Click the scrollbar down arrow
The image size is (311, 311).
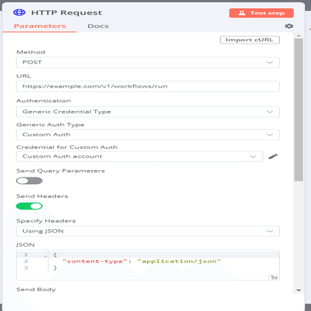[x=298, y=290]
